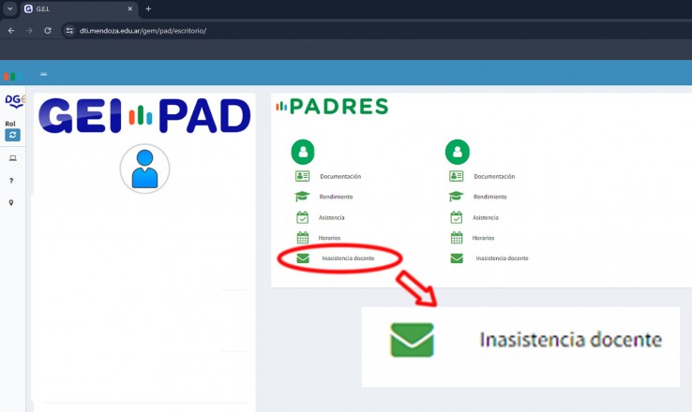692x412 pixels.
Task: Click second student's green avatar icon
Action: click(457, 151)
